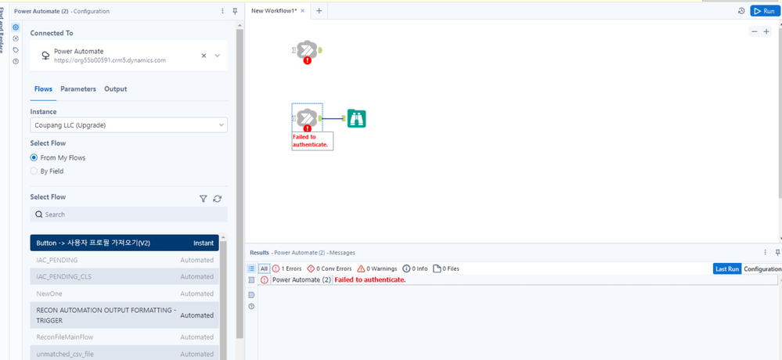Image resolution: width=782 pixels, height=360 pixels.
Task: Refresh the Select Flow list
Action: pyautogui.click(x=217, y=199)
